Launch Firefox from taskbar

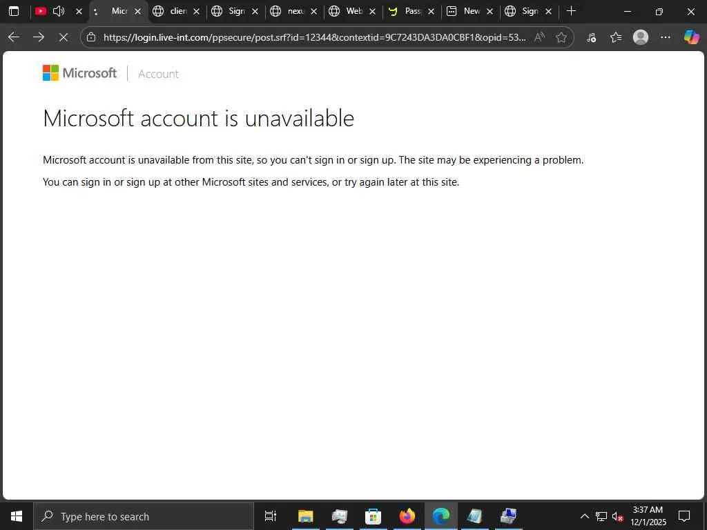[x=407, y=516]
